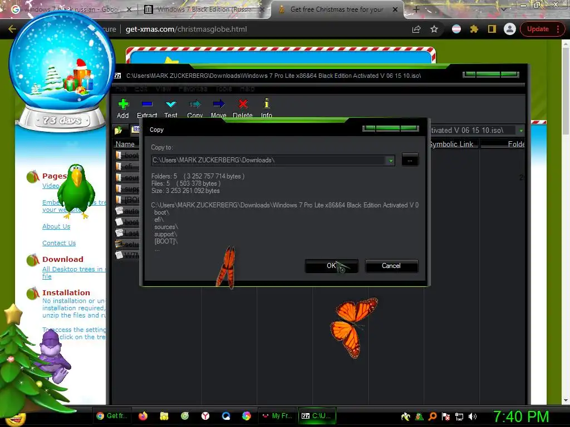Open the Video link under Pages
The width and height of the screenshot is (570, 427).
[x=51, y=186]
